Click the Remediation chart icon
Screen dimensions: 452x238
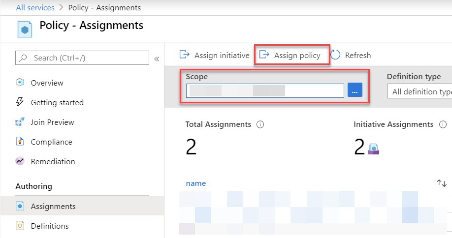[20, 161]
